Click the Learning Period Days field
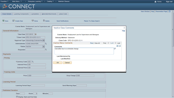Viewport: 174px width, 98px height. [38, 85]
